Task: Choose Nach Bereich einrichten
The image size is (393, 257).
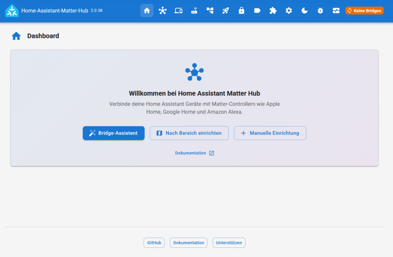Action: coord(189,133)
